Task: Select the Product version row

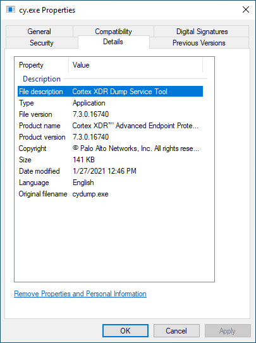Action: click(110, 137)
